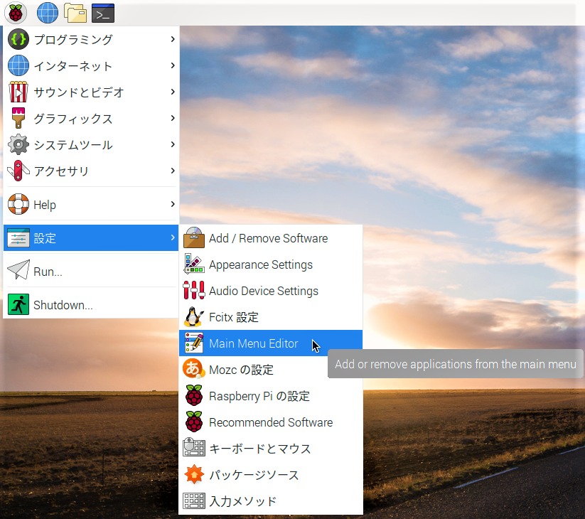Launch Main Menu Editor
Viewport: 585px width, 519px height.
click(271, 343)
